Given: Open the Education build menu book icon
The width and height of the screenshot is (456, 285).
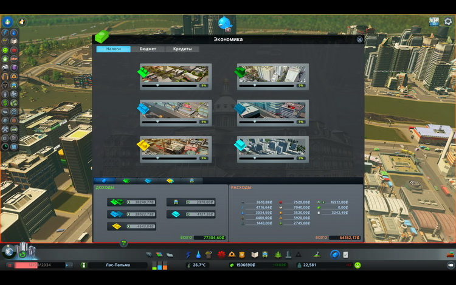Looking at the screenshot, I should pyautogui.click(x=255, y=255).
